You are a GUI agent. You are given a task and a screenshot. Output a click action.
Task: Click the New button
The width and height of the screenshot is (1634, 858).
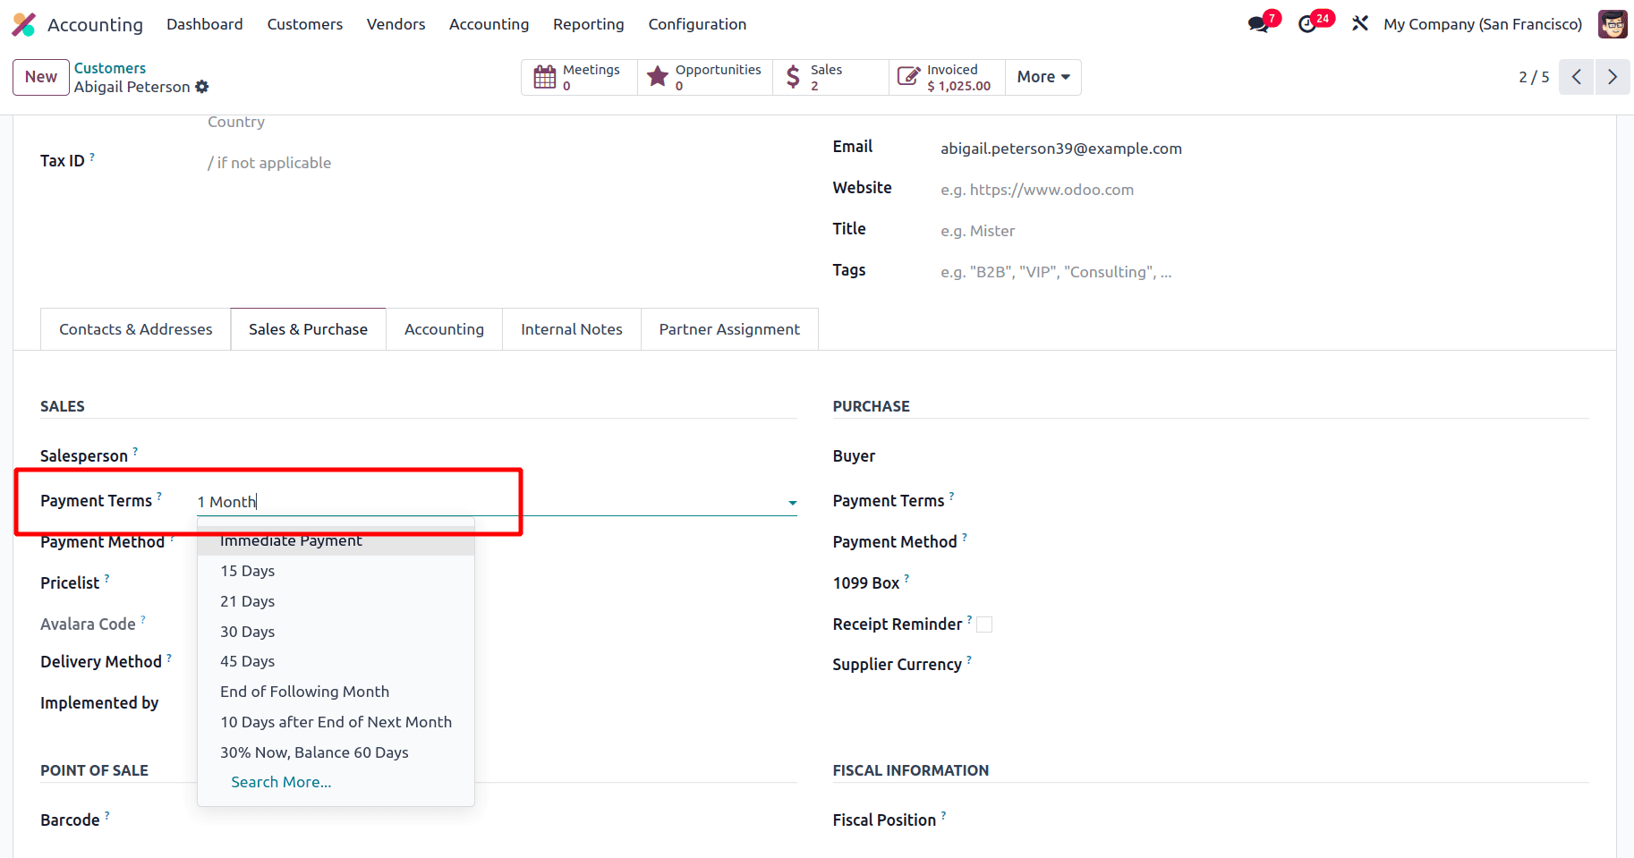[x=41, y=77]
